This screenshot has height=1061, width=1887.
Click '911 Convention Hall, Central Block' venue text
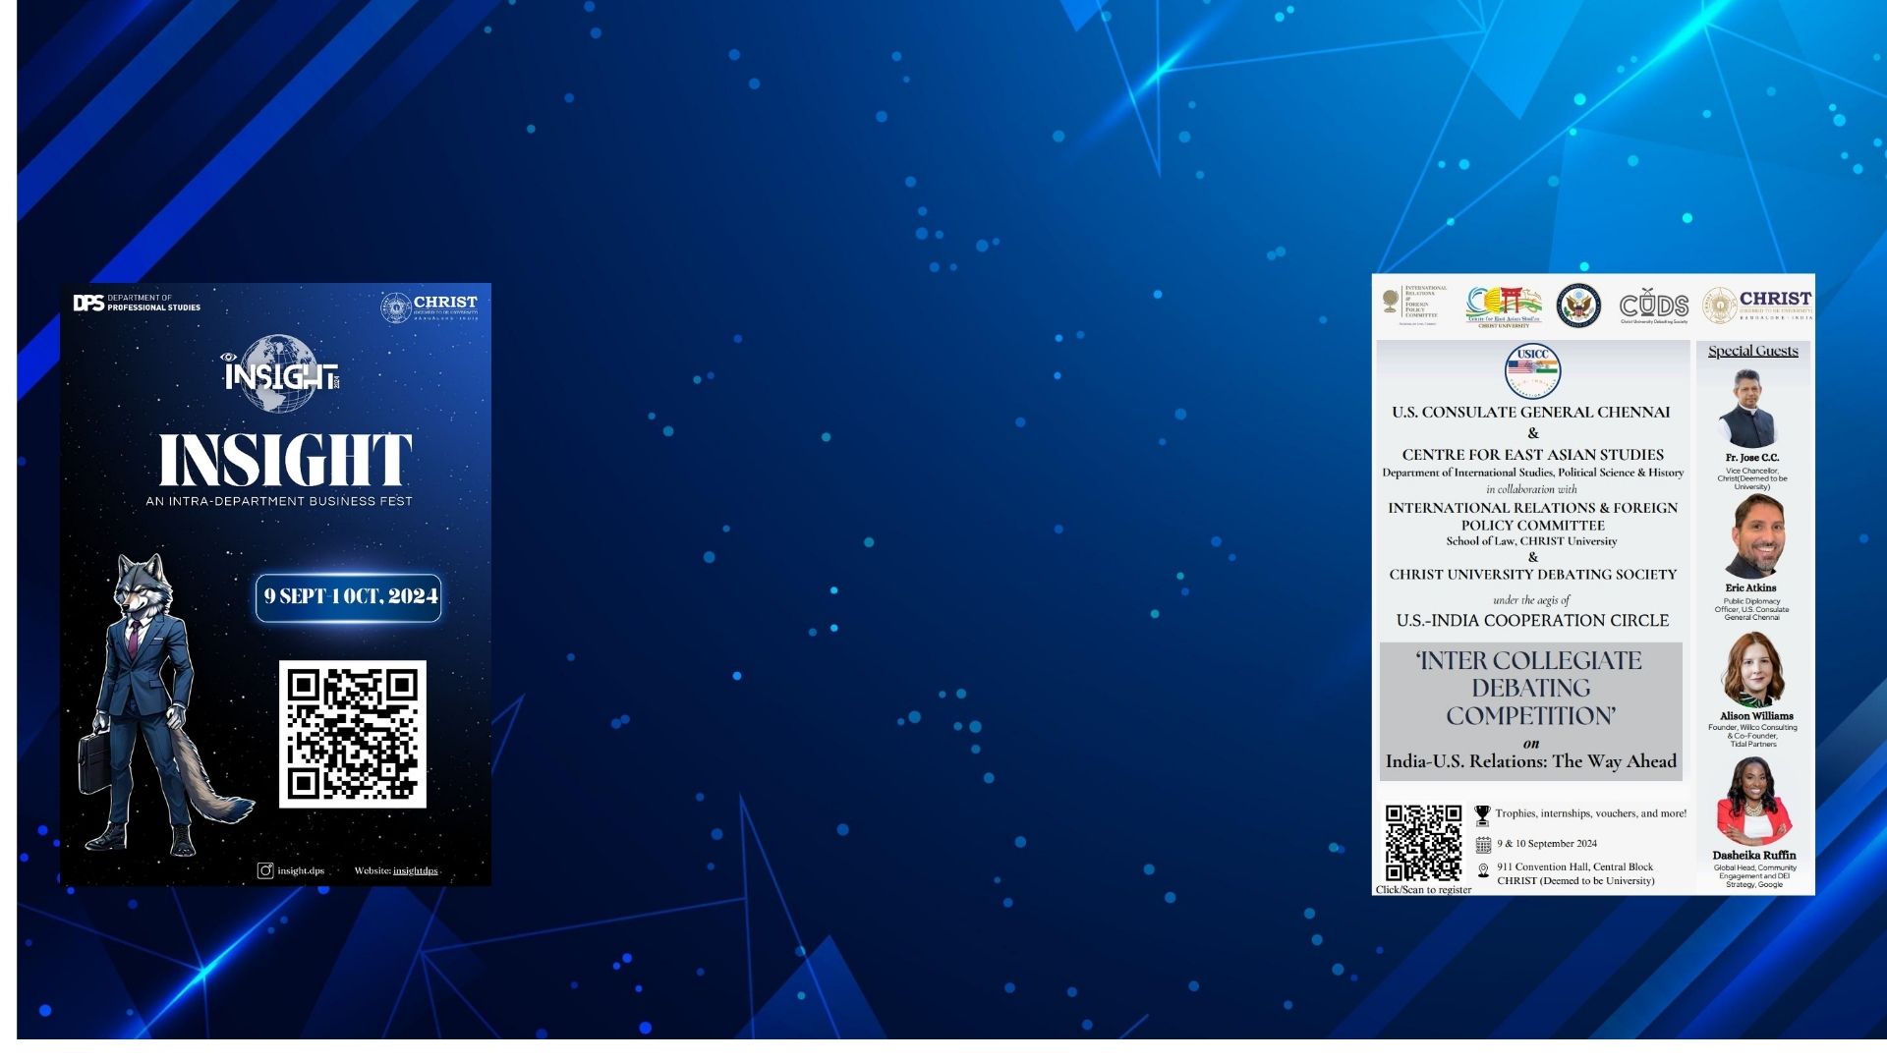1575,867
